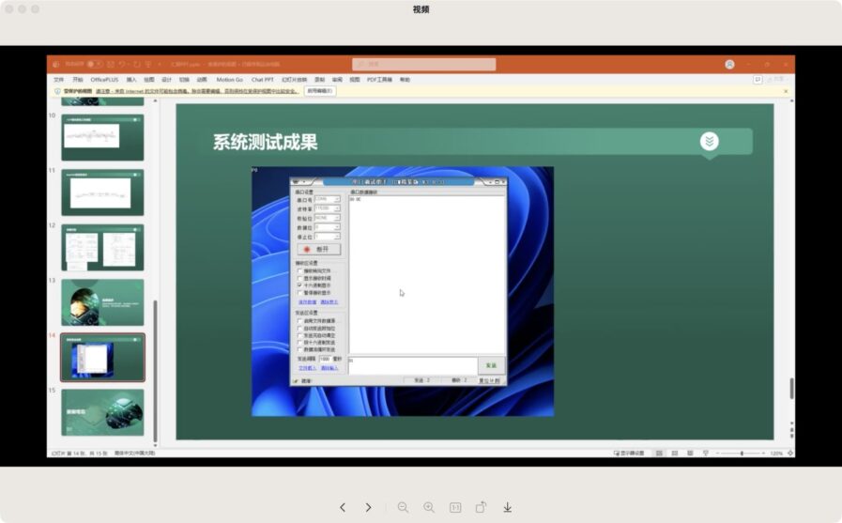Go to the next item using right arrow
Image resolution: width=842 pixels, height=523 pixels.
(369, 507)
